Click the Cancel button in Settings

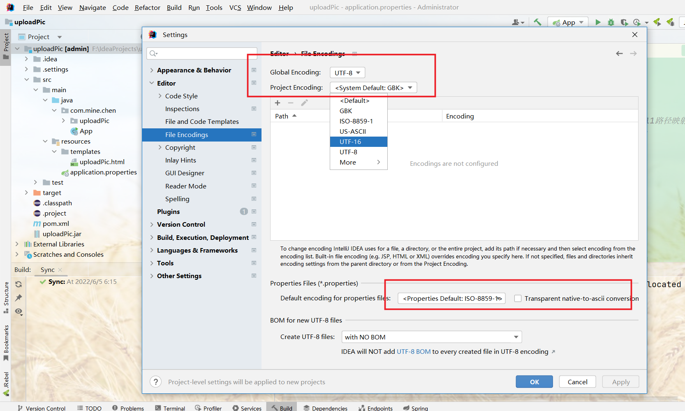tap(578, 382)
